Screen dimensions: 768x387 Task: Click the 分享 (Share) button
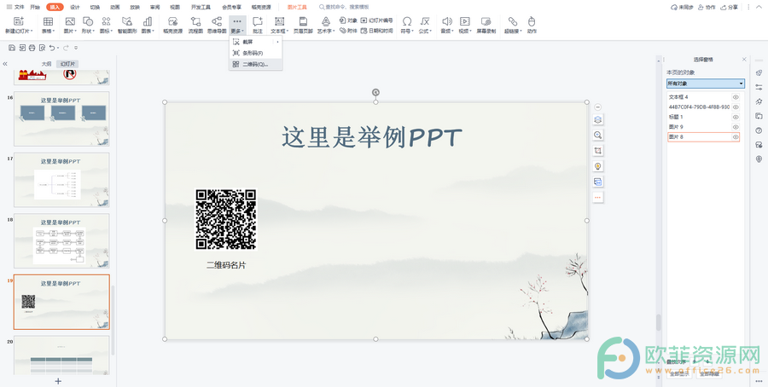coord(730,8)
